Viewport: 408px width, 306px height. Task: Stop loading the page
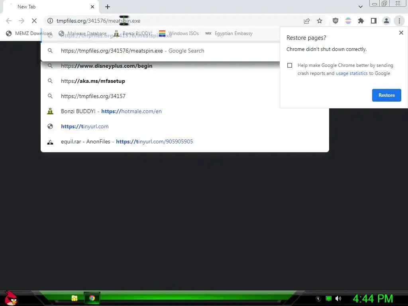click(x=34, y=21)
